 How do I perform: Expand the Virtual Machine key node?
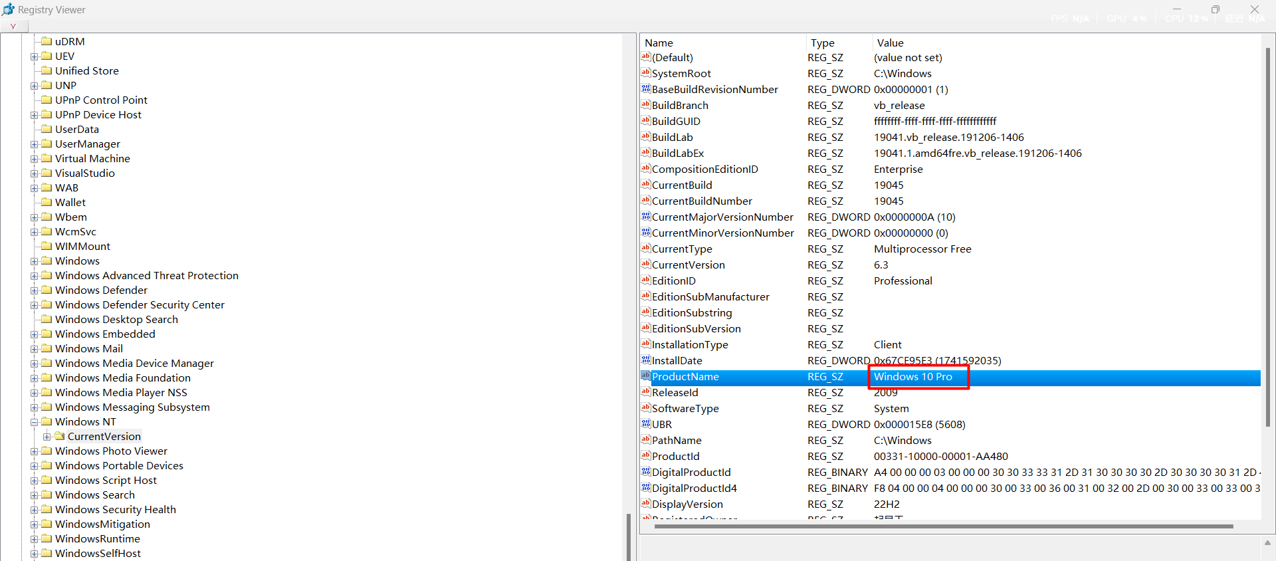point(34,159)
